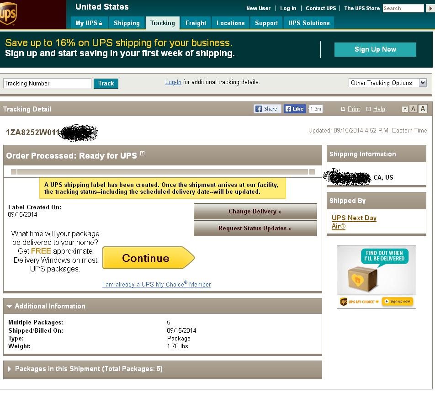Open the UPS Next Day Air link

[x=354, y=222]
